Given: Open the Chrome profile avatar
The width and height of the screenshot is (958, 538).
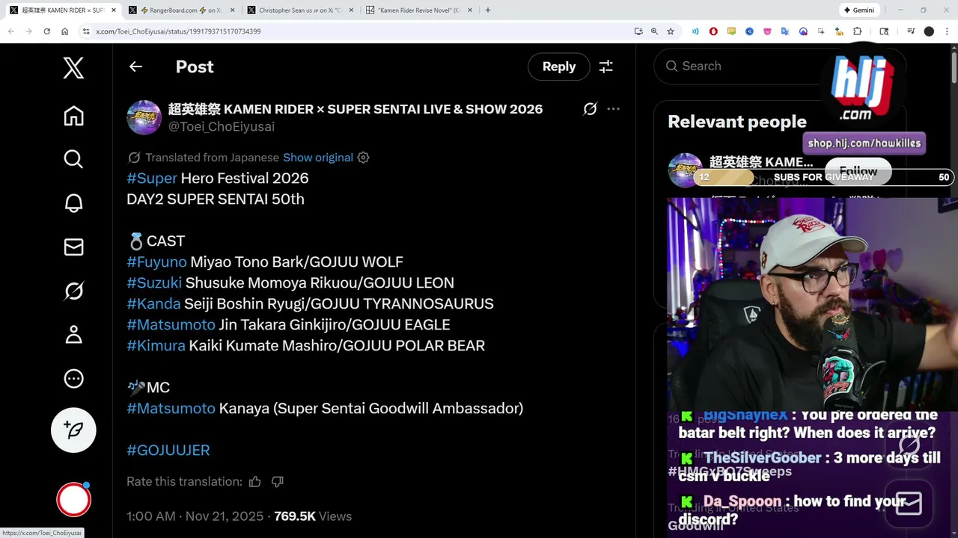Looking at the screenshot, I should (x=929, y=31).
